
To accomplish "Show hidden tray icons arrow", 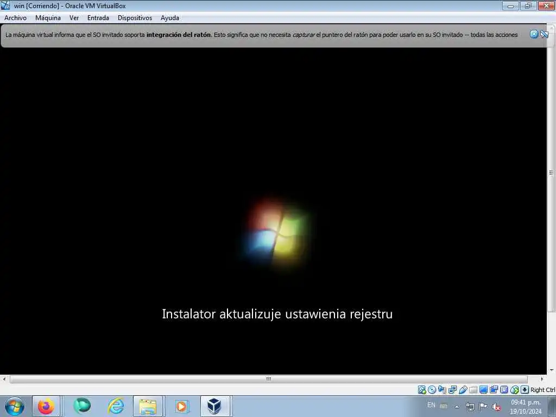I will click(x=457, y=407).
